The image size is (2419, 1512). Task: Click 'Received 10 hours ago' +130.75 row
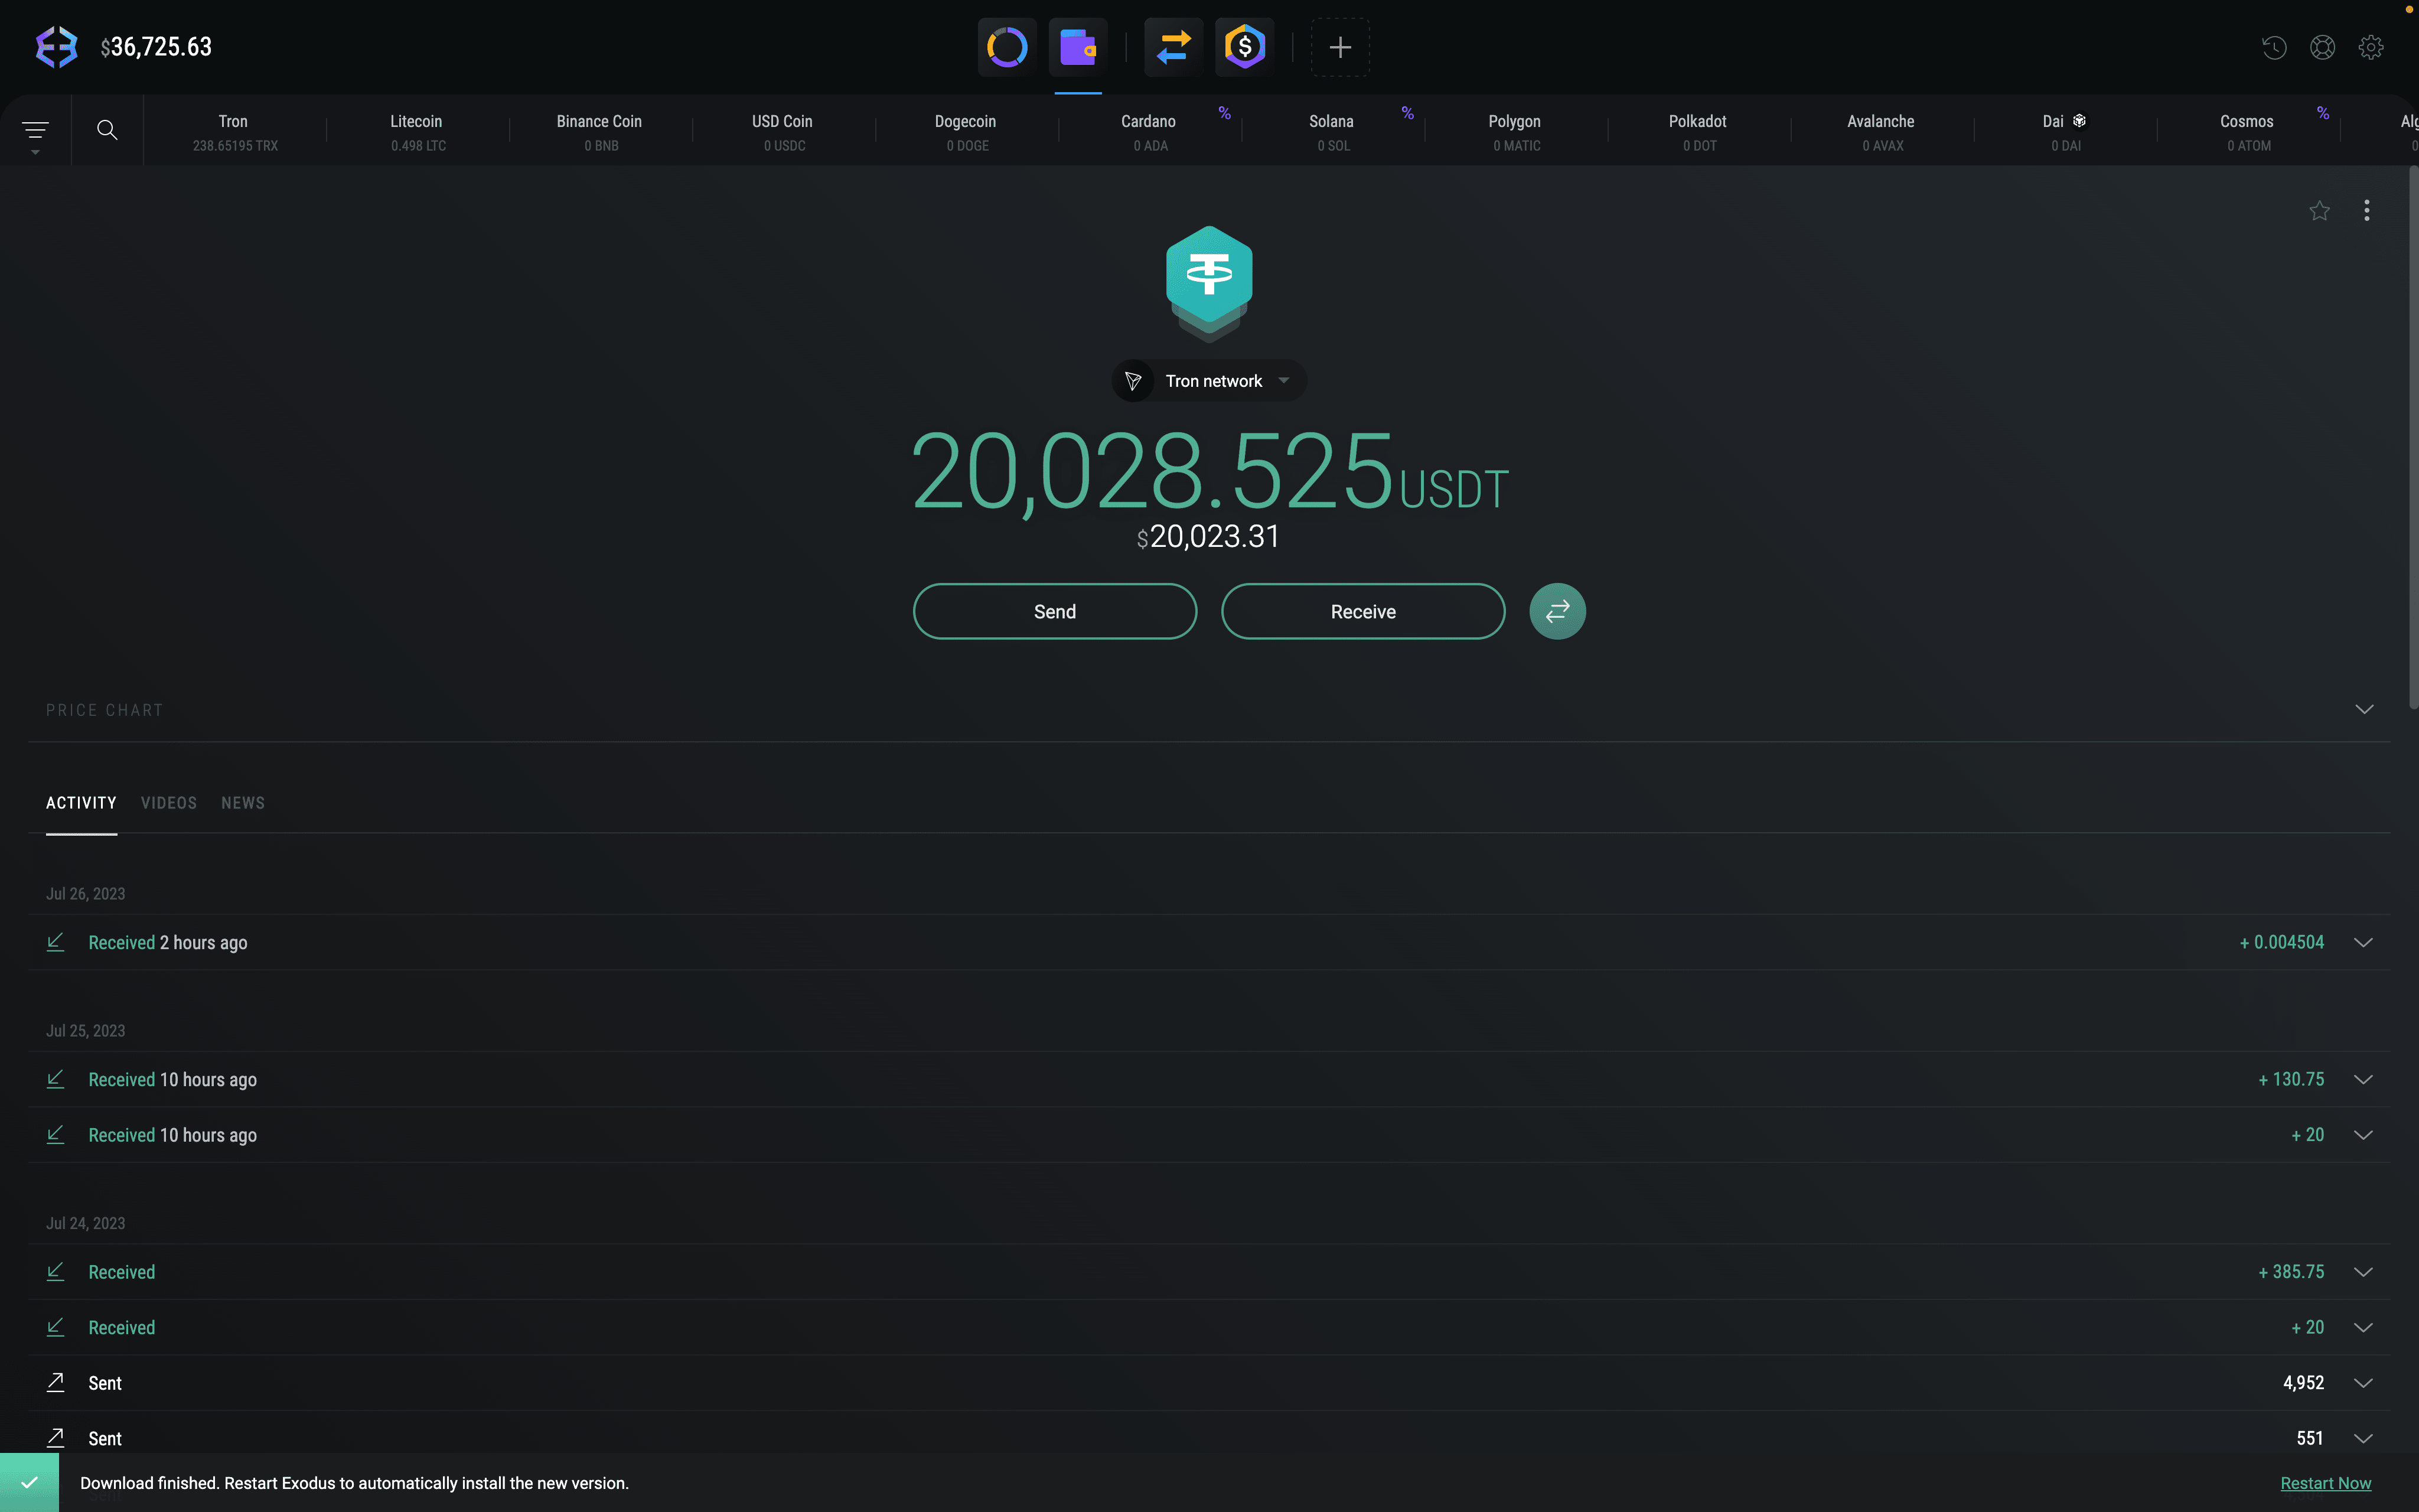1209,1079
